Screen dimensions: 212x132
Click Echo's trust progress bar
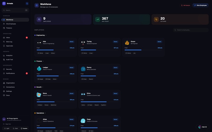(x=99, y=102)
